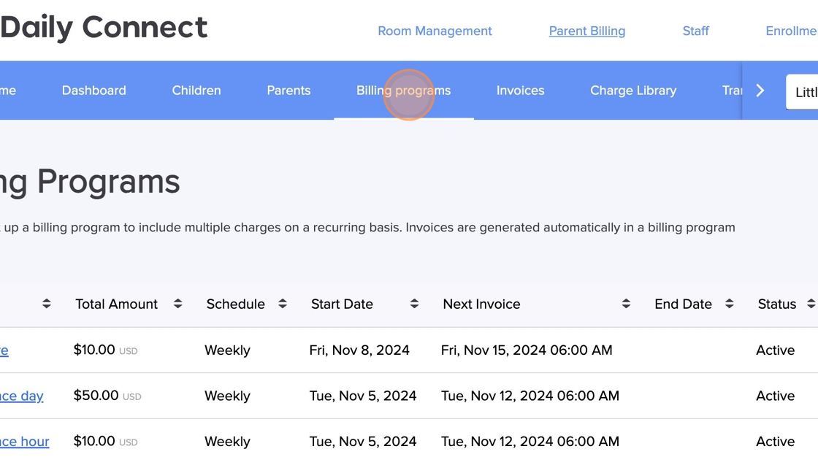Open billing program ending in 'ce hour'
818x457 pixels.
[x=25, y=442]
